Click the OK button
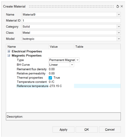 pyautogui.click(x=87, y=129)
